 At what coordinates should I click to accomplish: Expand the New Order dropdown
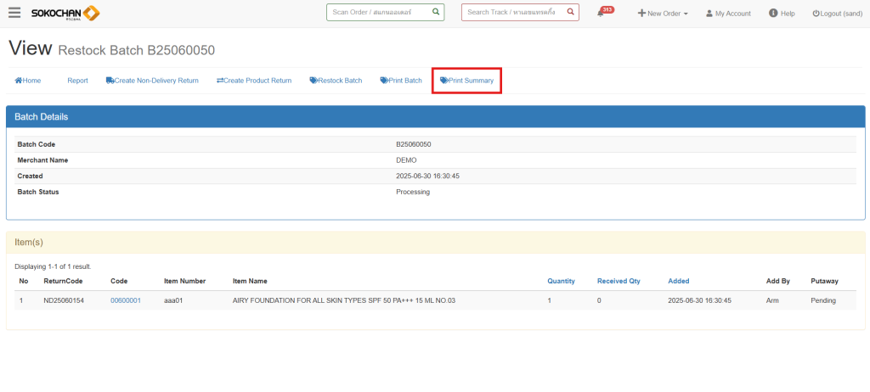(663, 14)
